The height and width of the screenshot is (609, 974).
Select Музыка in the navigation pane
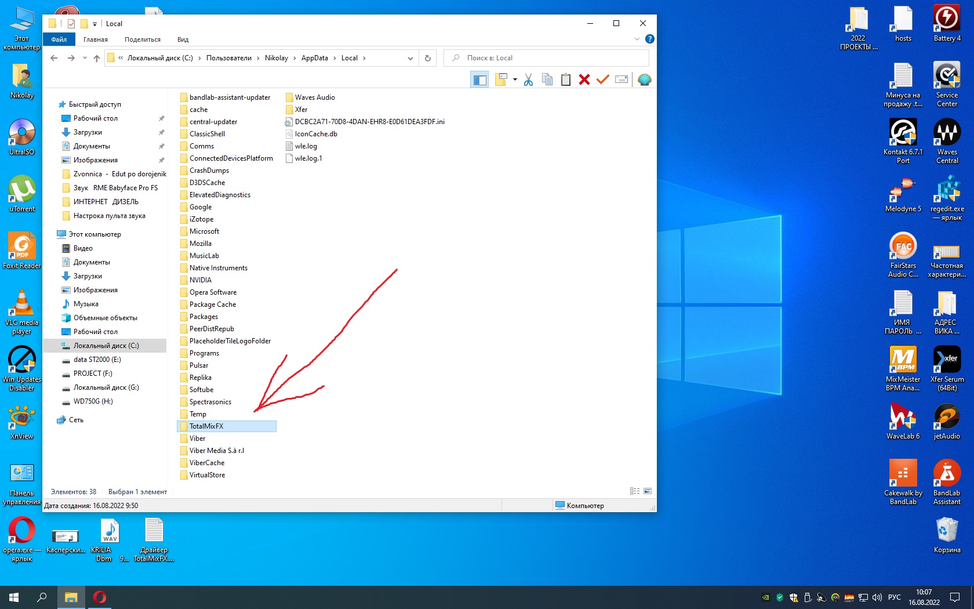coord(86,304)
